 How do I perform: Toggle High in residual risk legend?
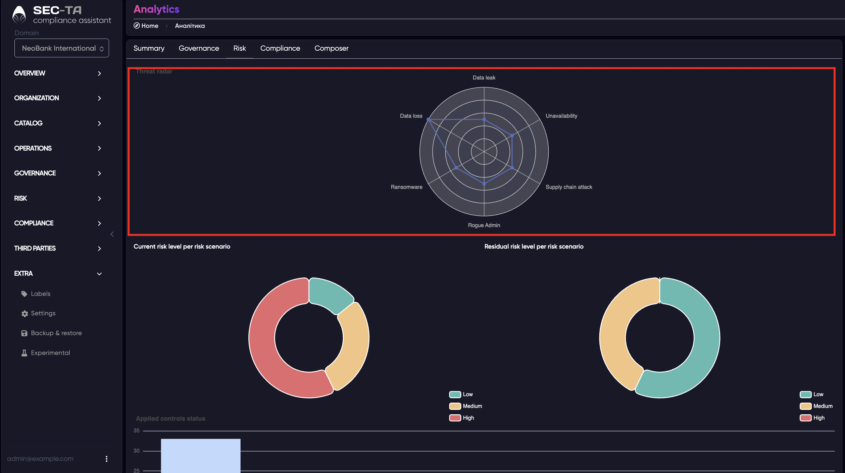812,418
